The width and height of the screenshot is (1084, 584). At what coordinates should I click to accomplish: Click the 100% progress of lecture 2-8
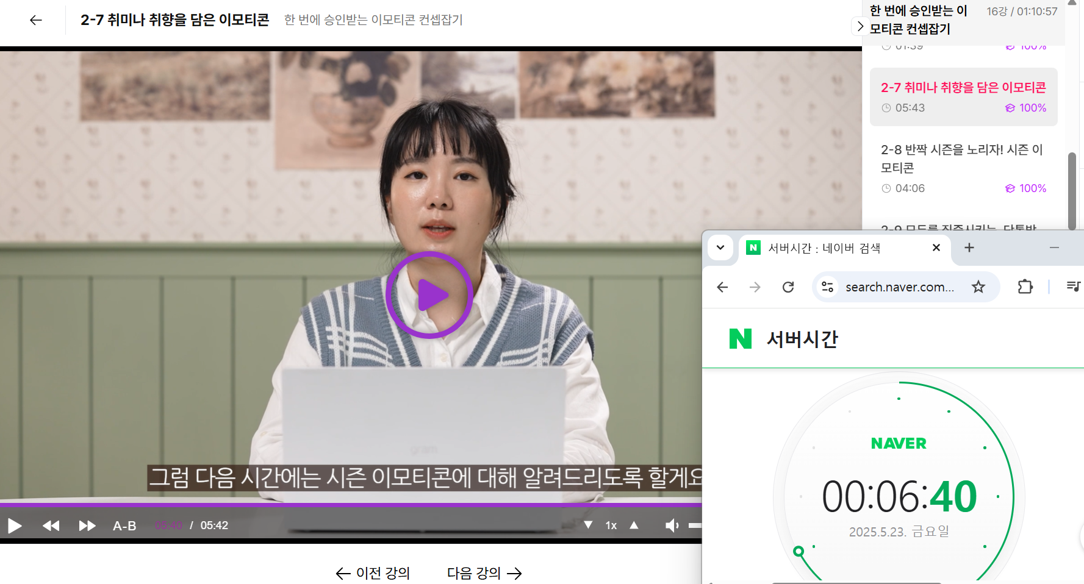1026,188
